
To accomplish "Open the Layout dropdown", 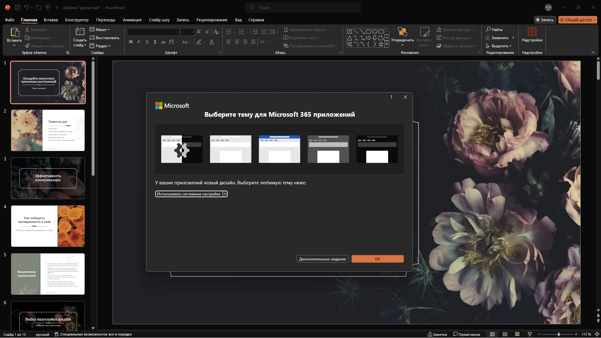I will 100,29.
